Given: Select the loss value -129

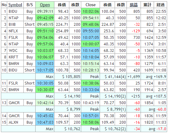Looking at the screenshot, I should coord(136,31).
